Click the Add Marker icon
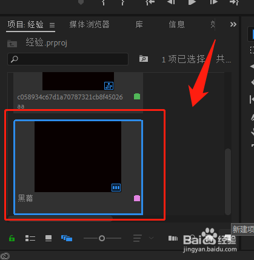The image size is (254, 260). coord(81,2)
